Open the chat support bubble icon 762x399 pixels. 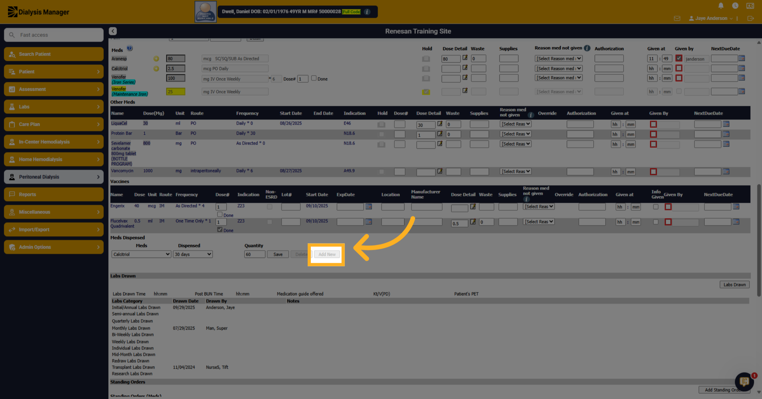[x=745, y=382]
